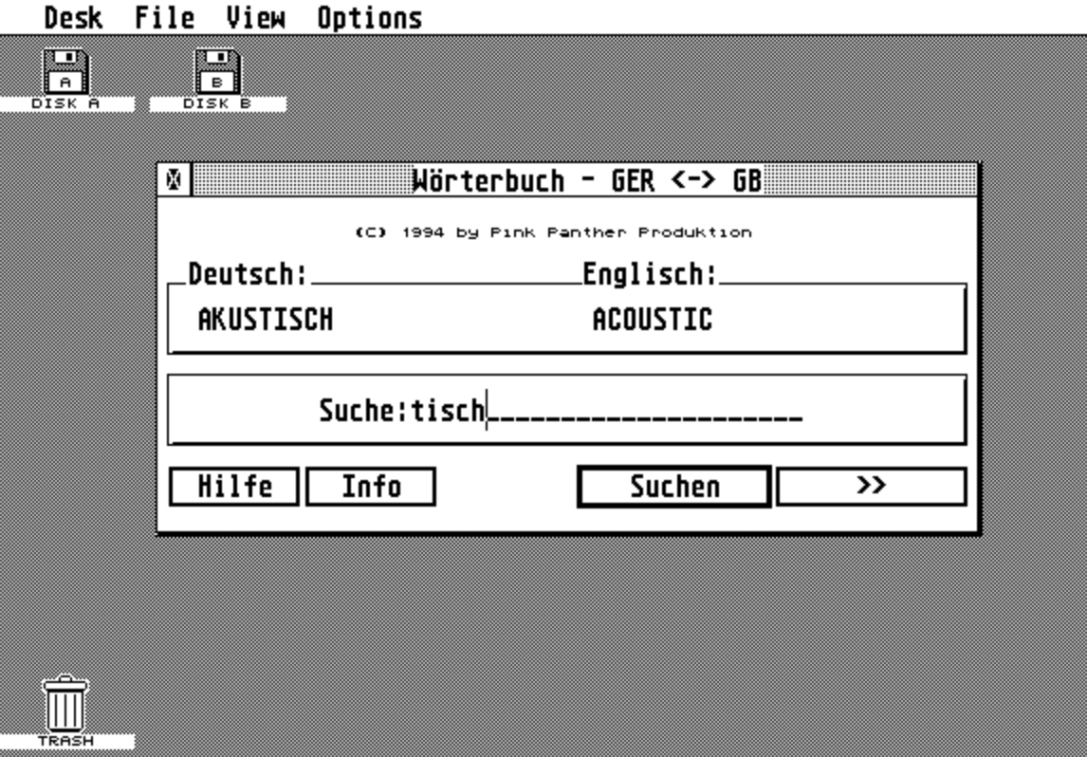The height and width of the screenshot is (757, 1087).
Task: Click the Wörterbuch - GER <-> GB title bar
Action: coord(586,180)
